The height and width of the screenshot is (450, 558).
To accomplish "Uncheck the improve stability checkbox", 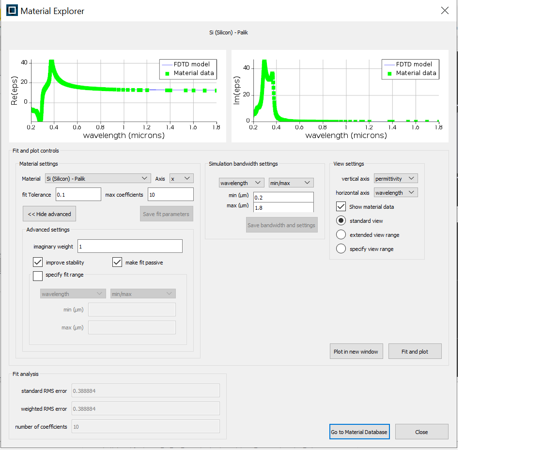I will [38, 263].
